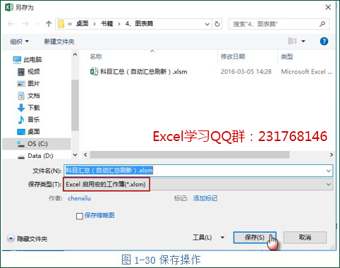Sort by 名称 column header
The image size is (340, 268).
click(96, 56)
